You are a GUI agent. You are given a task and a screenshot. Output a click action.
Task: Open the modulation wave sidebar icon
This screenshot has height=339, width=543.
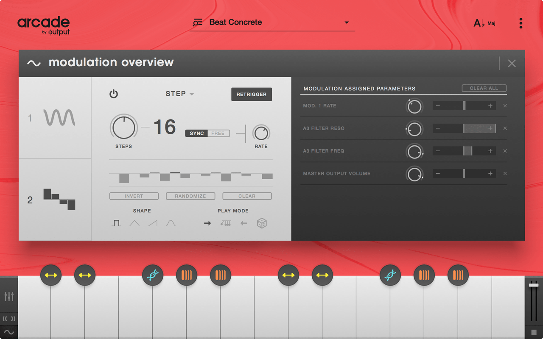point(9,333)
